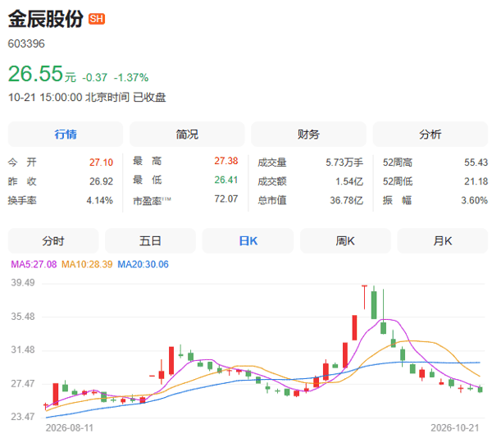Click the stock code 603396

26,43
